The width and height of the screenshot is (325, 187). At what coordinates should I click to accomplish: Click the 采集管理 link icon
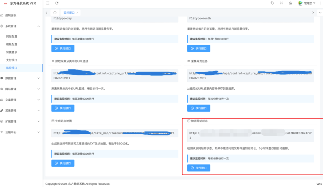(2, 111)
